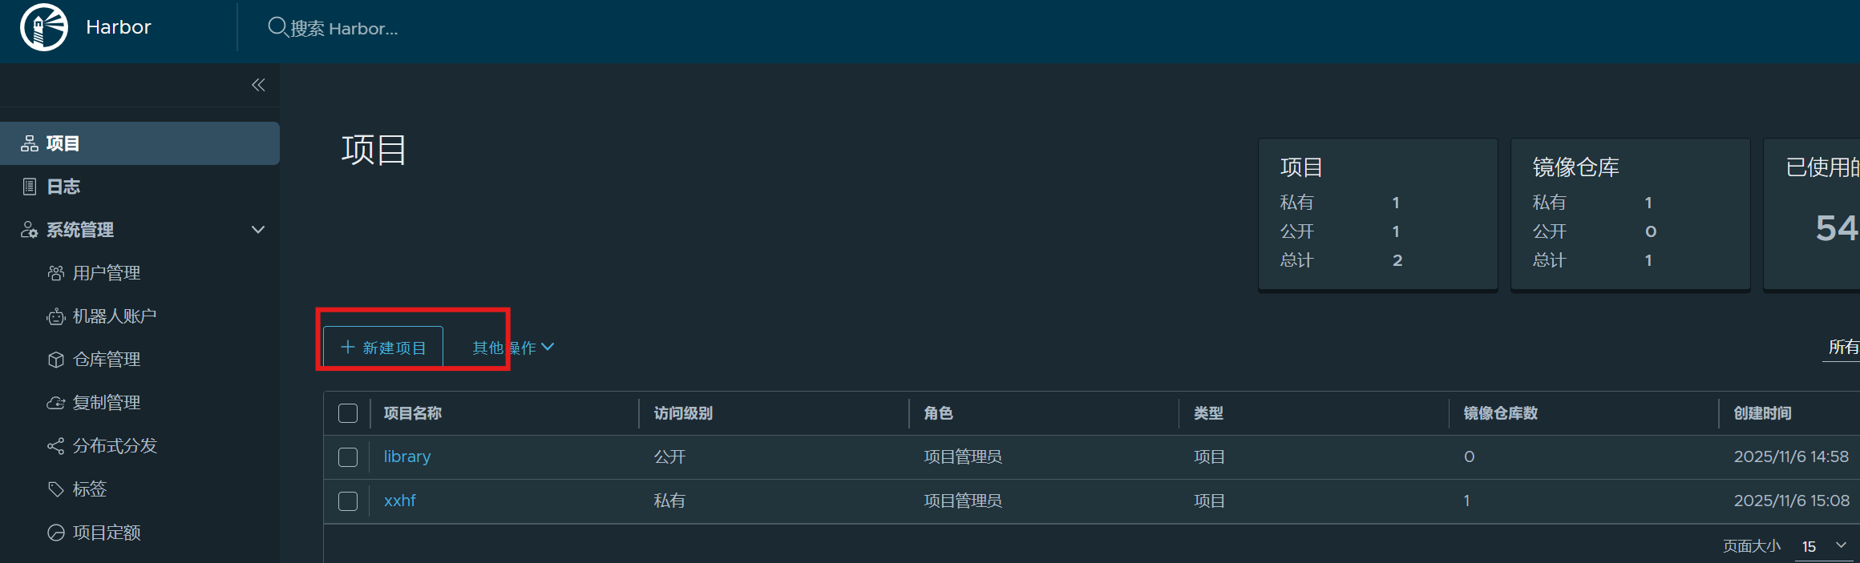Open the 其他操作 dropdown
This screenshot has width=1860, height=563.
point(513,348)
